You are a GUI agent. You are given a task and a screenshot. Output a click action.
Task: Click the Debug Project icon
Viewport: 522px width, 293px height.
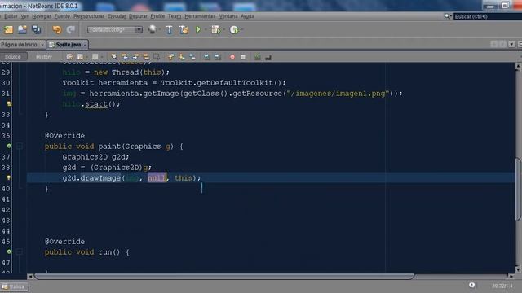click(x=215, y=30)
